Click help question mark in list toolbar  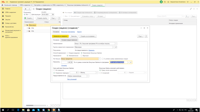click(x=59, y=18)
